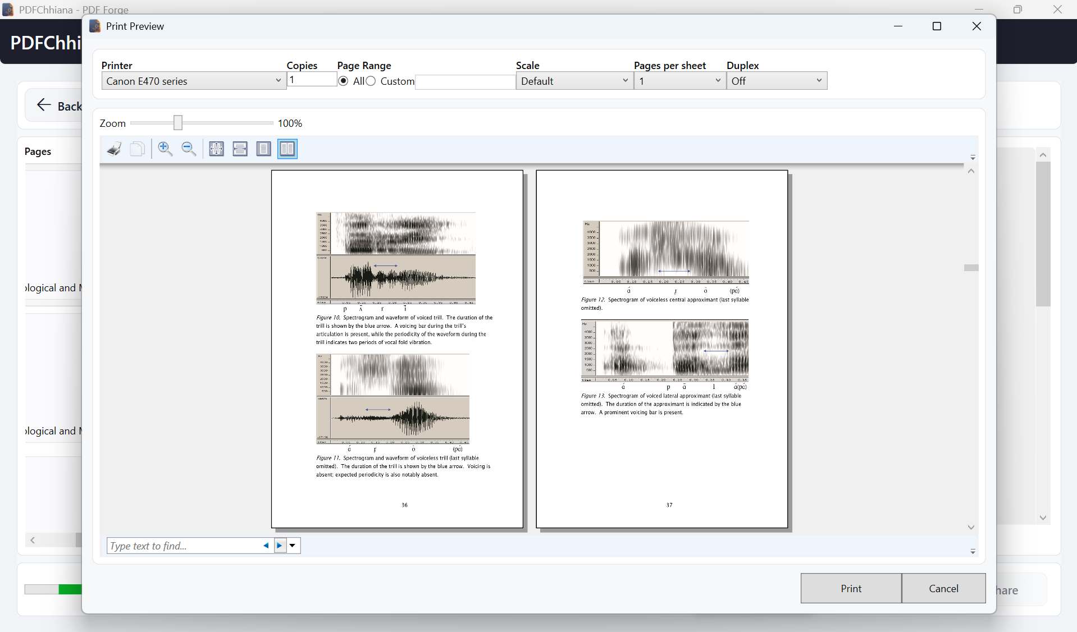Open search options via find bar arrow
The height and width of the screenshot is (632, 1077).
tap(292, 545)
